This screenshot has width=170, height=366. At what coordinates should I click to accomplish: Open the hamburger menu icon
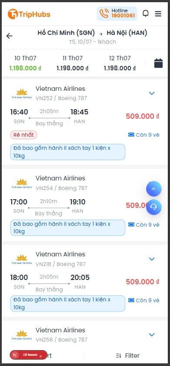click(158, 14)
